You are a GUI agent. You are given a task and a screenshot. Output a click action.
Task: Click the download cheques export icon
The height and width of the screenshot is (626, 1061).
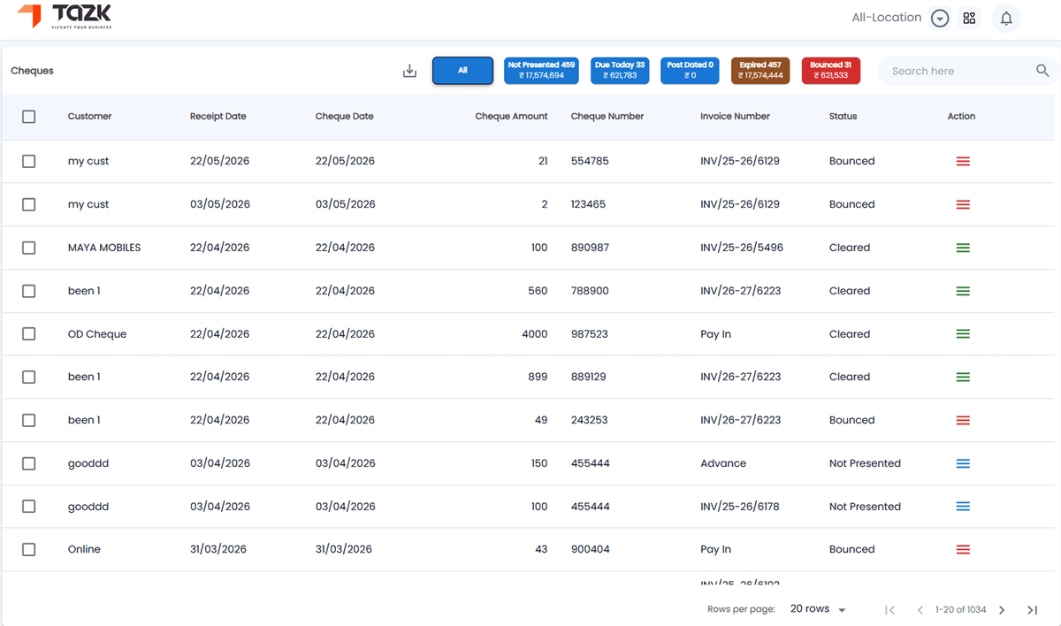pyautogui.click(x=409, y=71)
